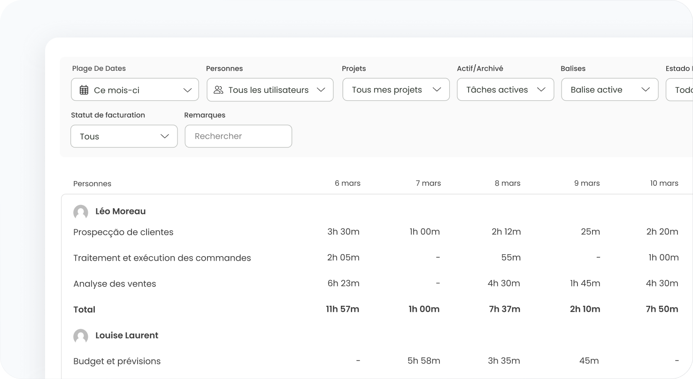Click the users icon in Personnes filter

pos(218,90)
